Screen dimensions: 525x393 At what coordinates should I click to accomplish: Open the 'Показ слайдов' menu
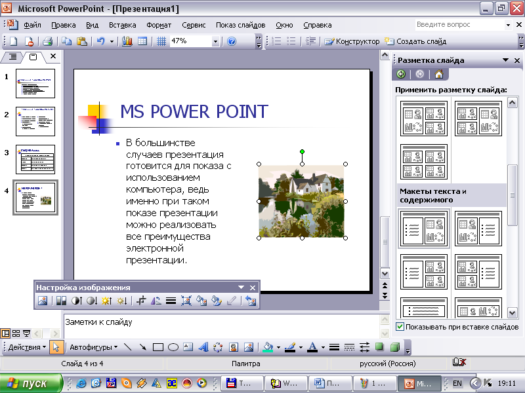point(240,25)
